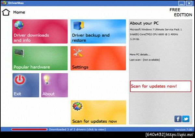195x138 pixels.
Task: Open the Settings tile
Action: (98, 58)
